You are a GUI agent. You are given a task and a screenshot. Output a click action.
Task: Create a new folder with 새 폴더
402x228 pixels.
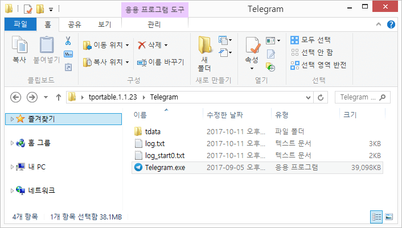coord(204,53)
